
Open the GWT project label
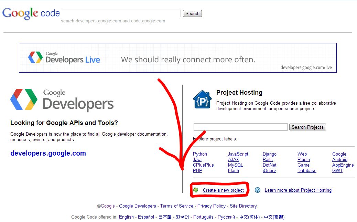[x=337, y=170]
